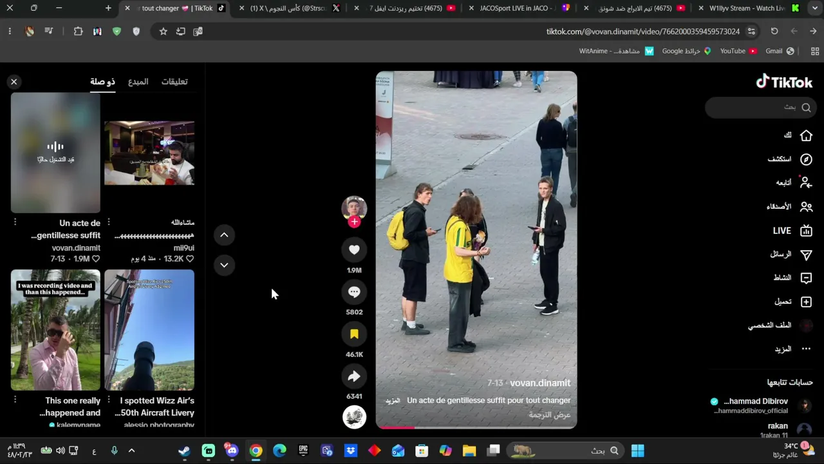This screenshot has height=464, width=824.
Task: Open Profile (الملف الشخصي)
Action: pyautogui.click(x=780, y=325)
